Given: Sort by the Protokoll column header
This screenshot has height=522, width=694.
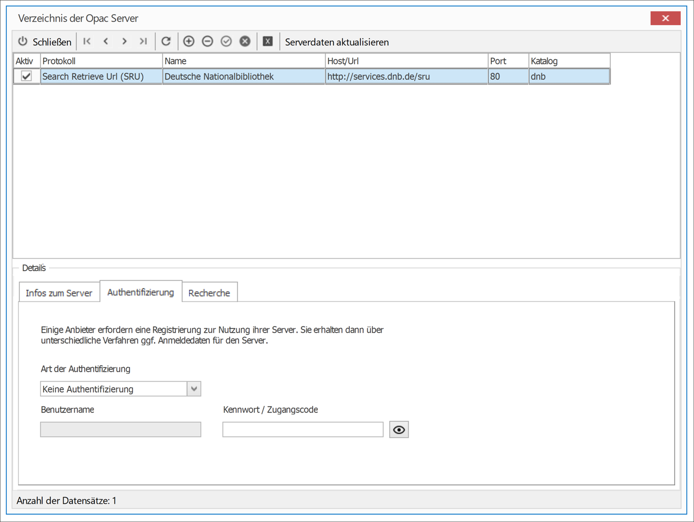Looking at the screenshot, I should (x=102, y=61).
